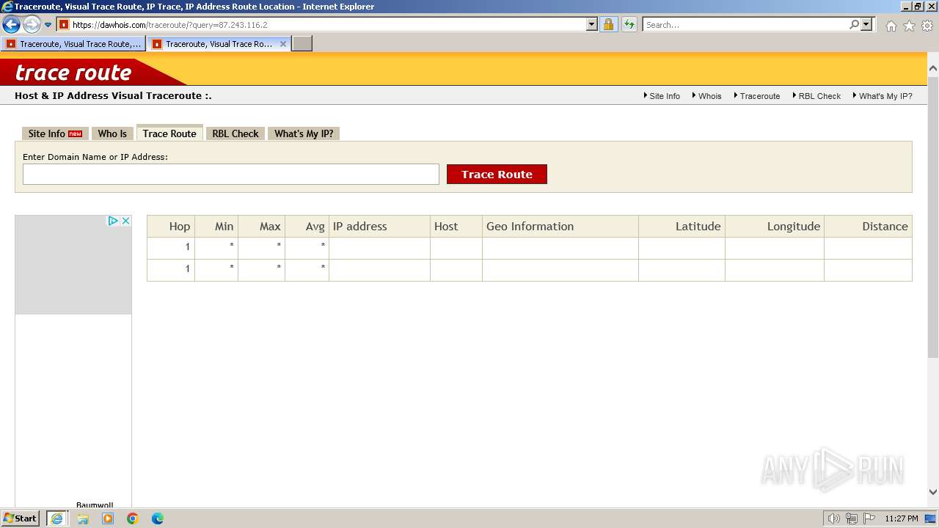Launch Chrome from the taskbar
The width and height of the screenshot is (939, 528).
(133, 518)
